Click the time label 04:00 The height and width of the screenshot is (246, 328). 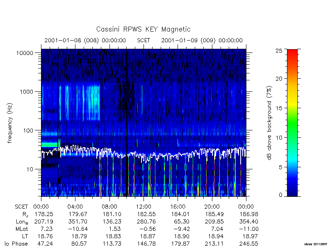[x=75, y=207]
